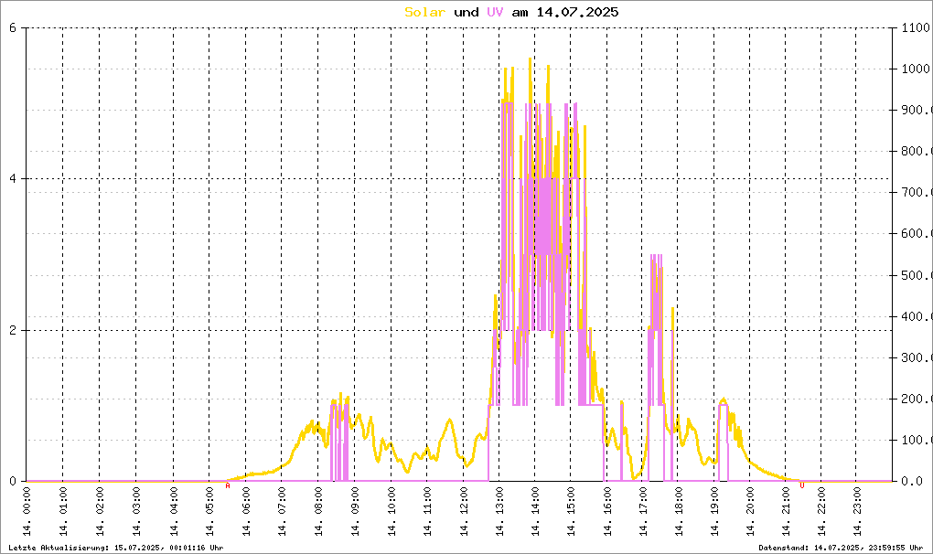The image size is (933, 554).
Task: Click the time axis label '14. 18:00'
Action: (x=679, y=512)
